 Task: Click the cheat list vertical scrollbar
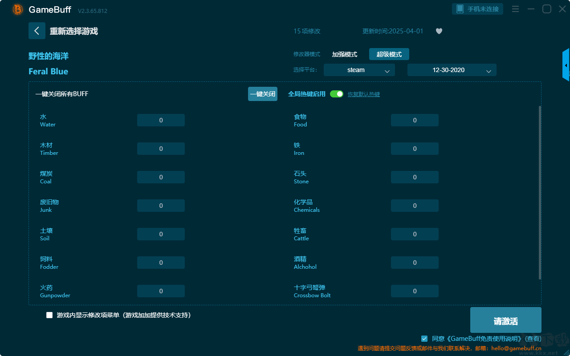coord(540,193)
